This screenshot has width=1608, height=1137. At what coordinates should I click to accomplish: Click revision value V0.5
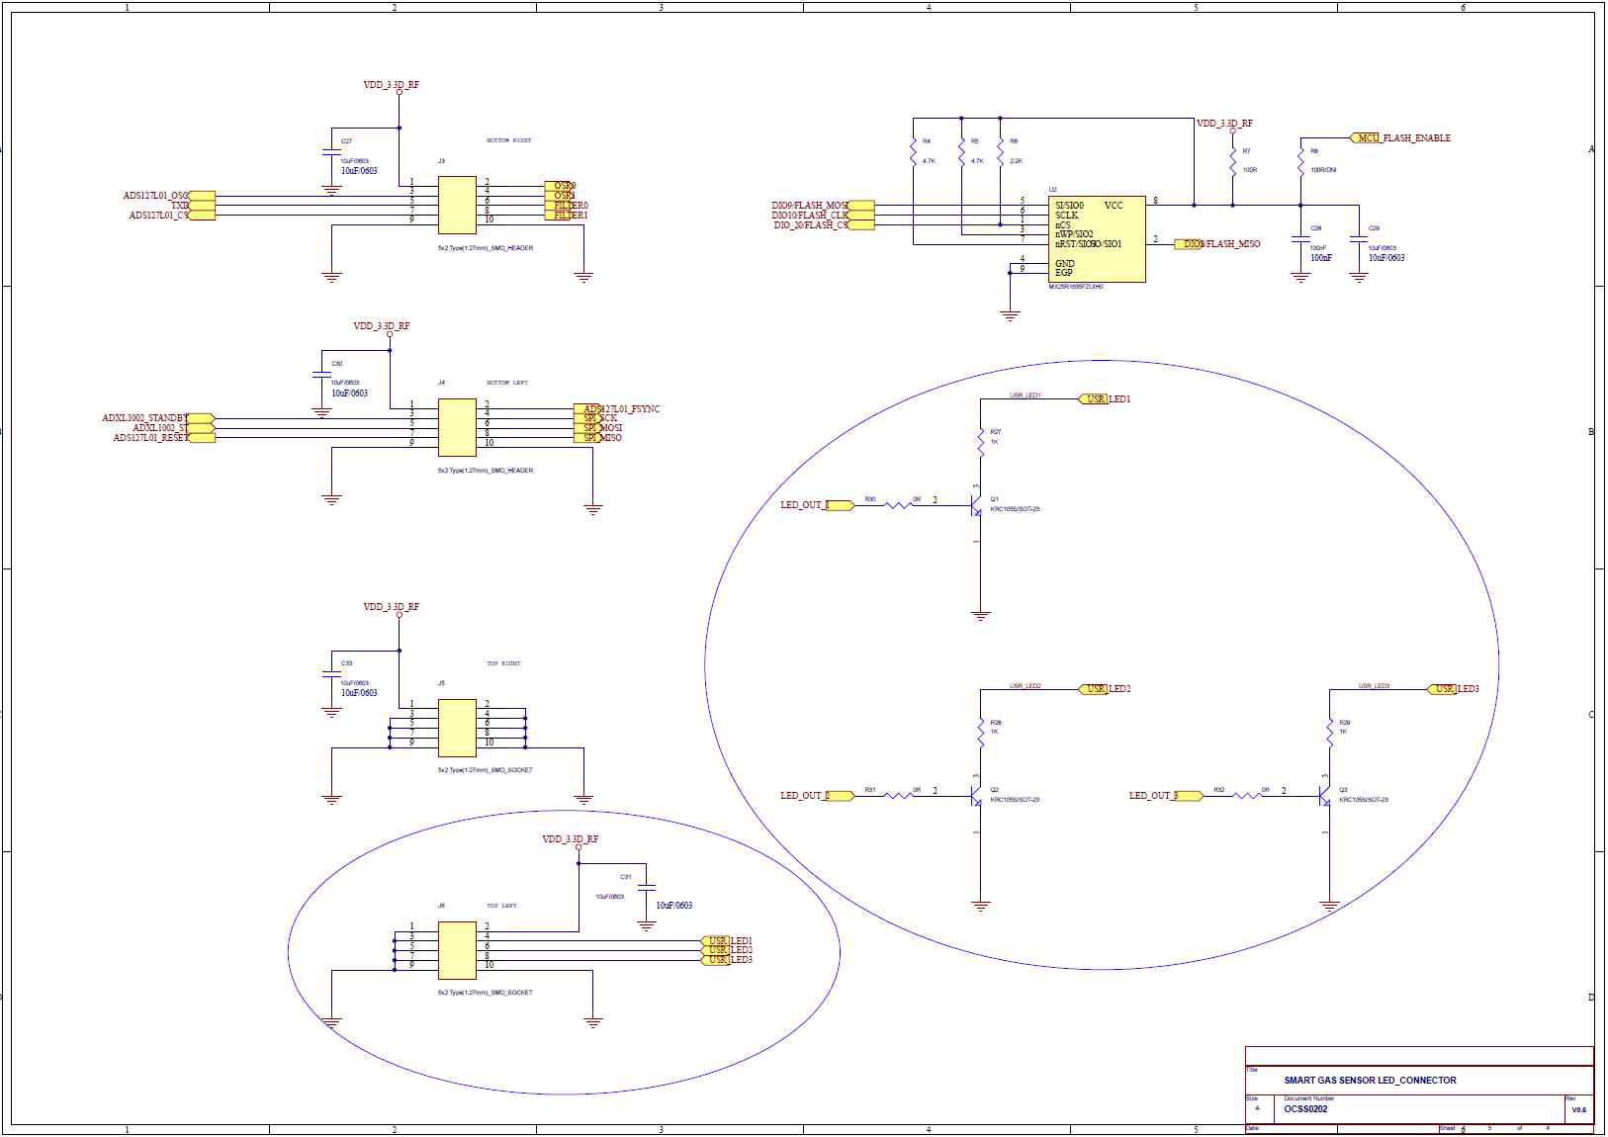[1578, 1110]
